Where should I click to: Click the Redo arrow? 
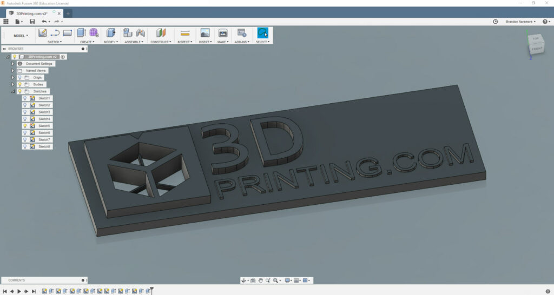pyautogui.click(x=56, y=22)
